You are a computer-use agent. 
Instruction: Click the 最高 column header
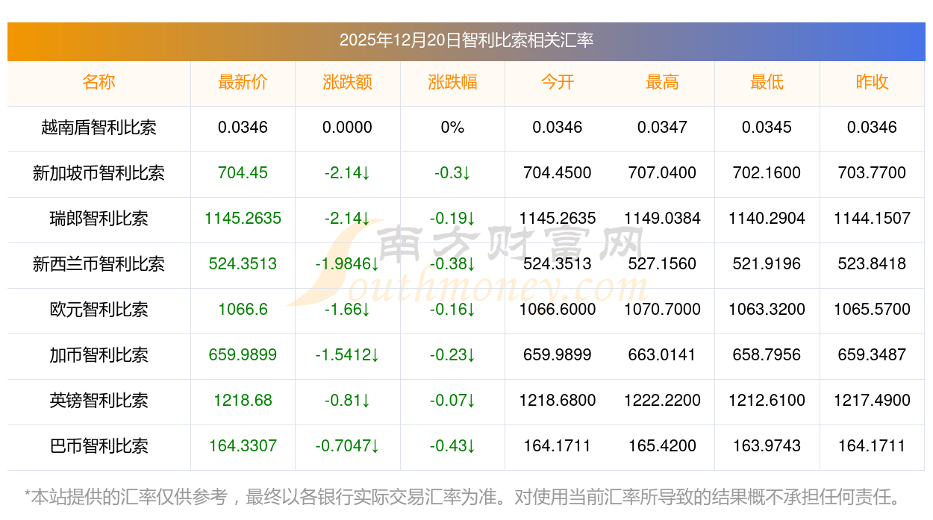point(662,82)
